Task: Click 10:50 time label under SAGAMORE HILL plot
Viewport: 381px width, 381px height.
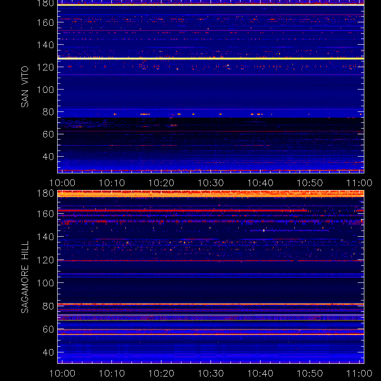Action: click(310, 373)
